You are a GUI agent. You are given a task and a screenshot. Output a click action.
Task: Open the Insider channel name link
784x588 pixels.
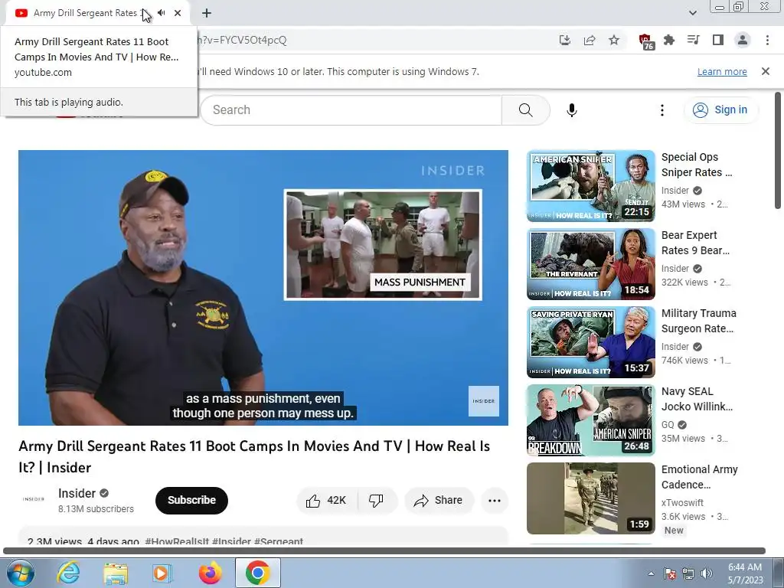[77, 494]
